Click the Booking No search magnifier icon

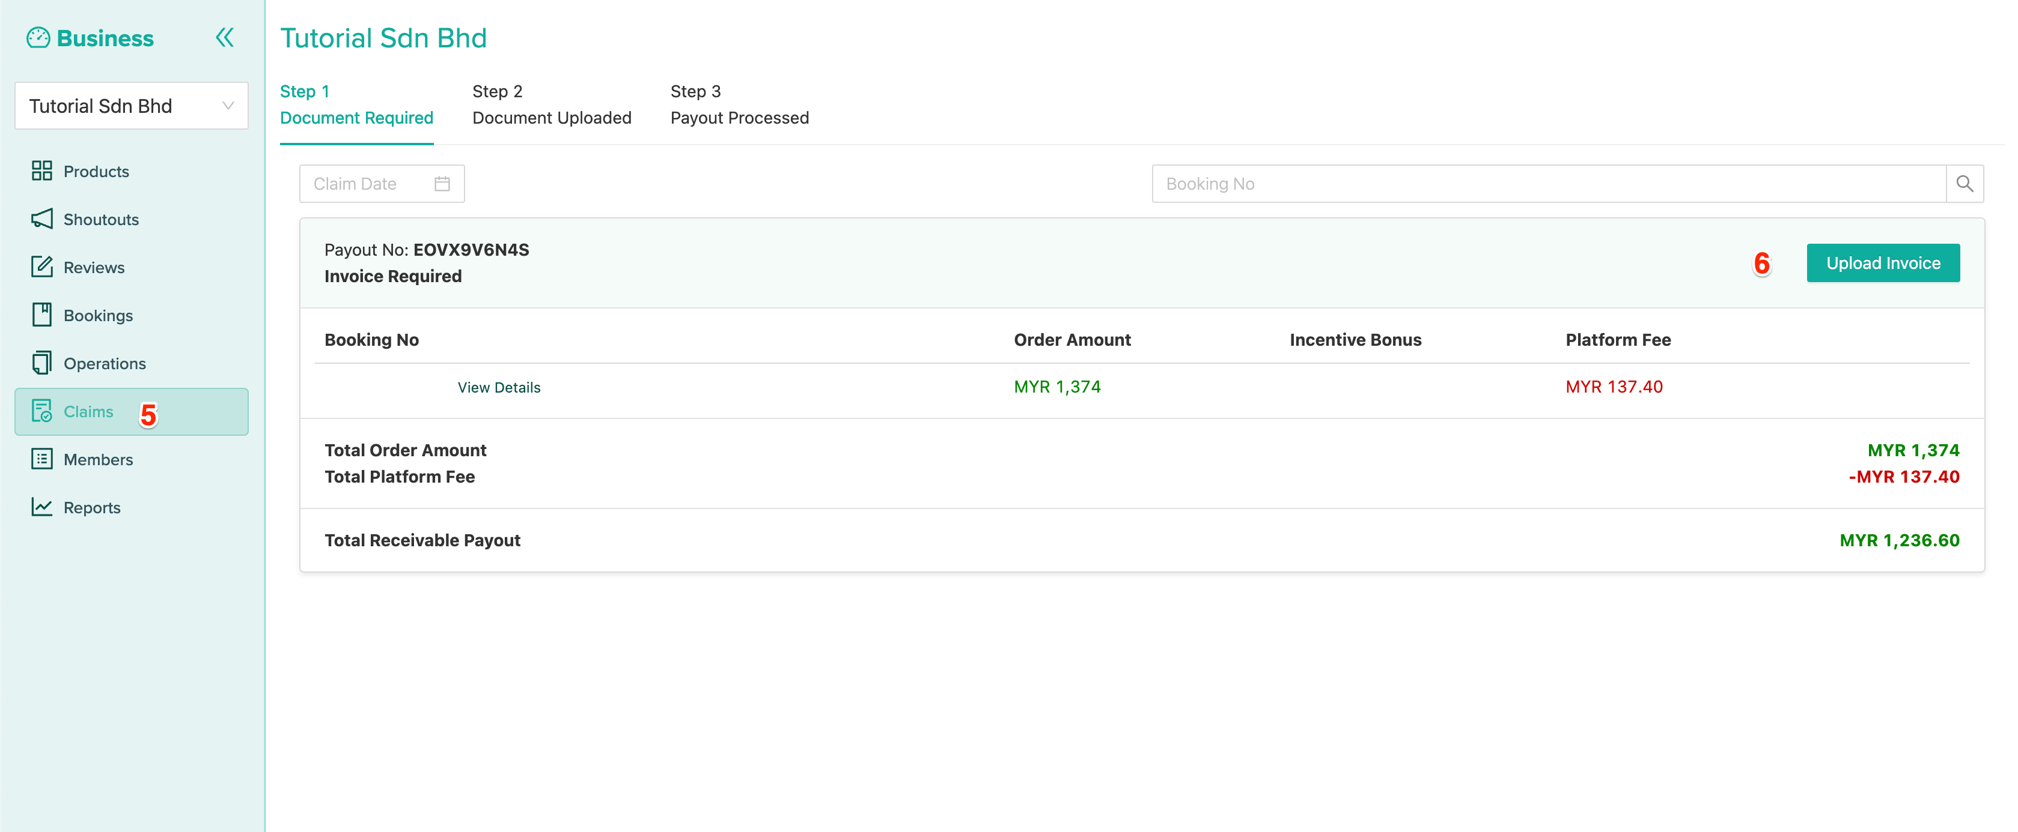1964,184
